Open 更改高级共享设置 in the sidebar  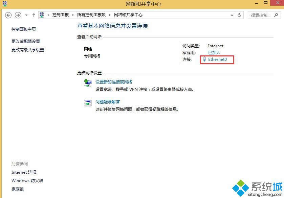coord(28,50)
